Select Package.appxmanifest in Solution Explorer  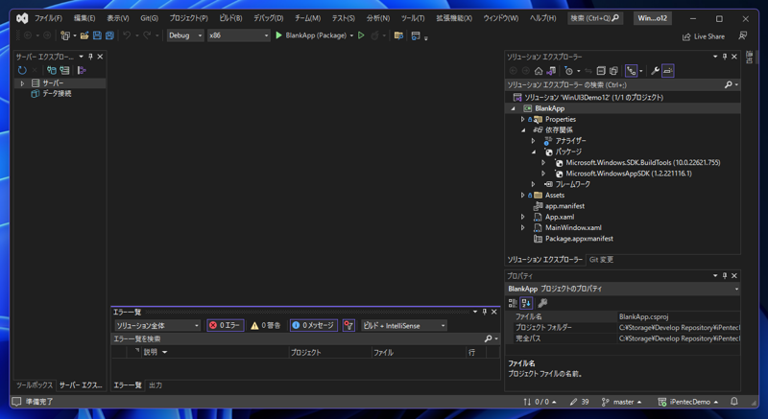[x=579, y=239]
